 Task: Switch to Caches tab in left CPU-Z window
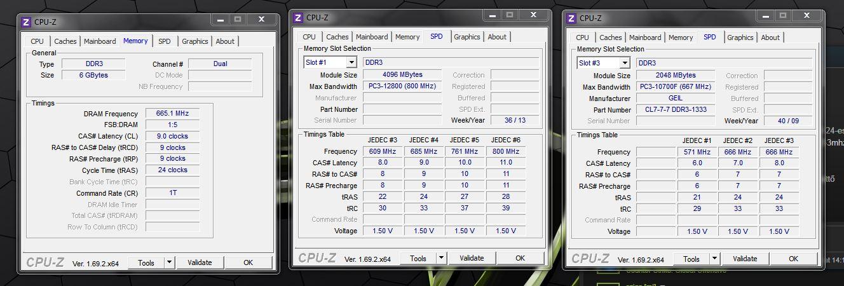pyautogui.click(x=65, y=41)
